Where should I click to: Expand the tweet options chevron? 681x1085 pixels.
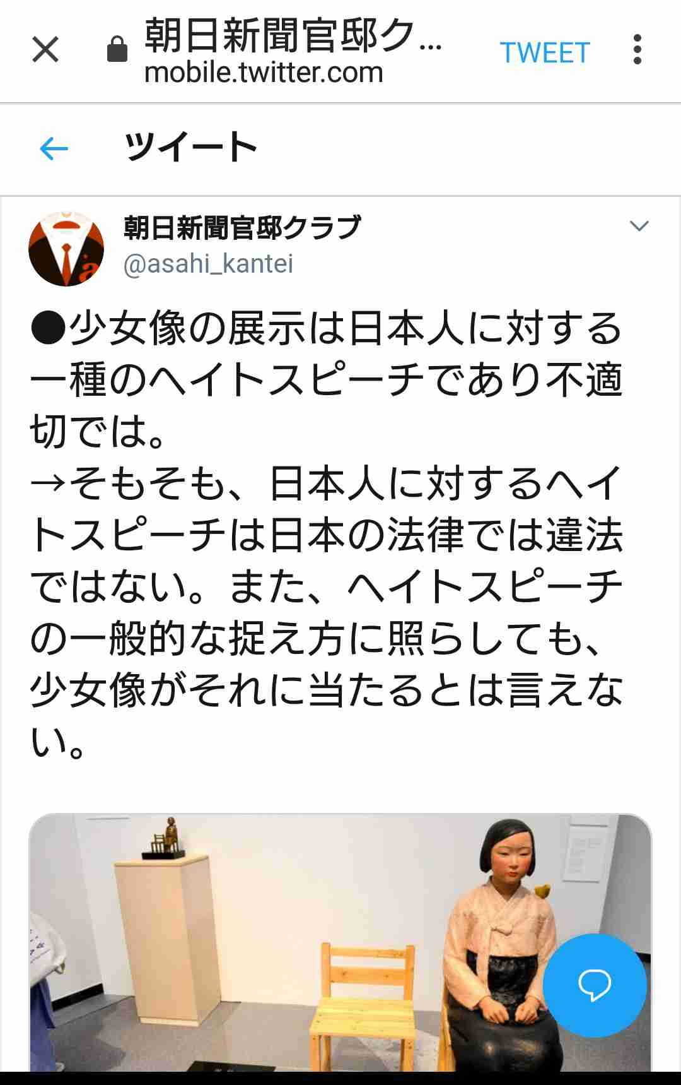(x=639, y=226)
